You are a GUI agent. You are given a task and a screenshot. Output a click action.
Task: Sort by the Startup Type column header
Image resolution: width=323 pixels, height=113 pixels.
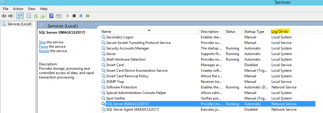click(256, 32)
